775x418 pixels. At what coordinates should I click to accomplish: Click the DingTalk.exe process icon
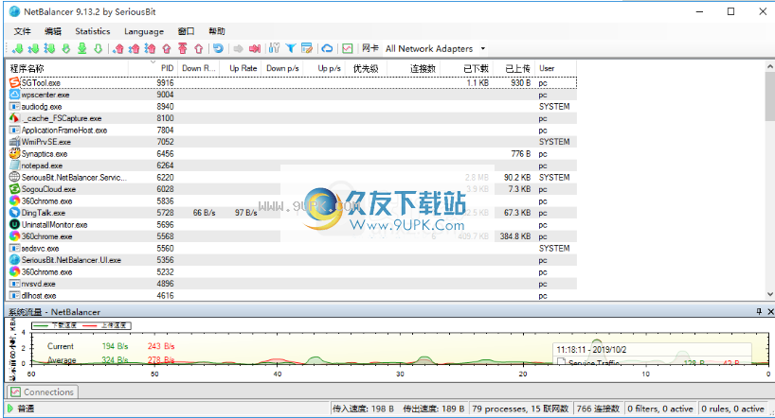[14, 213]
